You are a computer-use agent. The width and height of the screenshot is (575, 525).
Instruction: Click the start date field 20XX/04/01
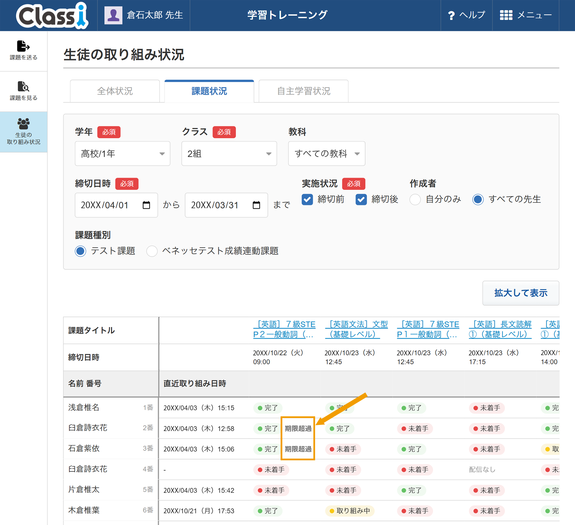116,205
